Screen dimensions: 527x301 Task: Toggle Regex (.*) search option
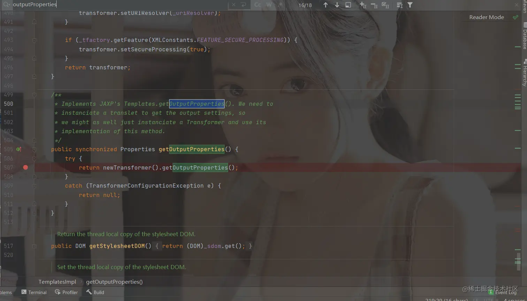point(281,5)
